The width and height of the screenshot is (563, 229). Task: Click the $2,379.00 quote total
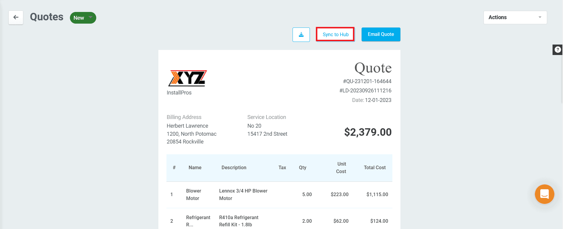tap(368, 132)
